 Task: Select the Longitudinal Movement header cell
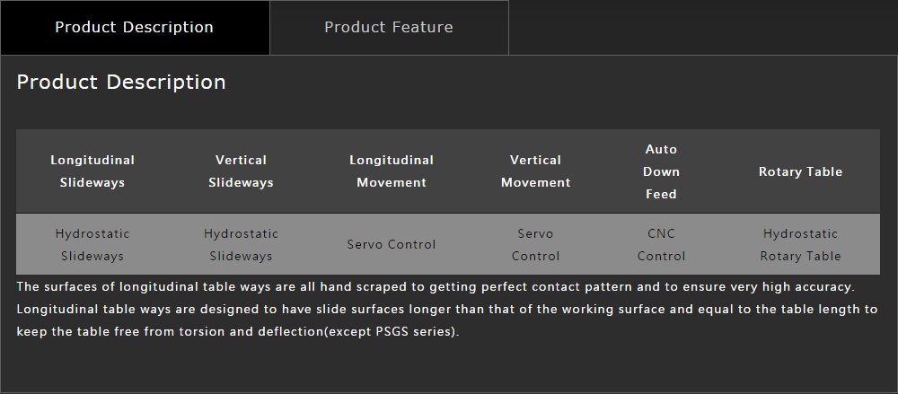pos(392,171)
